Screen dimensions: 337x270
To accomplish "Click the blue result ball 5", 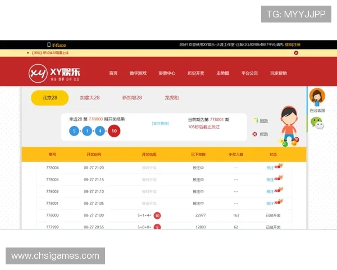I will tap(74, 131).
